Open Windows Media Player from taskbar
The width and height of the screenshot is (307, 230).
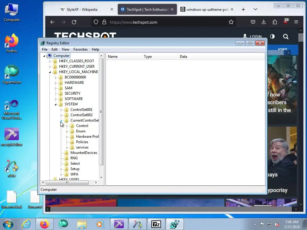click(x=100, y=224)
